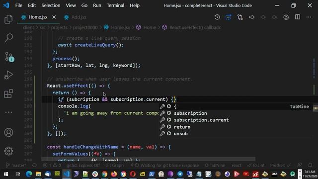Viewport: 318px width, 179px height.
Task: Click the horizontal scrollbar under the editor
Action: (x=148, y=159)
